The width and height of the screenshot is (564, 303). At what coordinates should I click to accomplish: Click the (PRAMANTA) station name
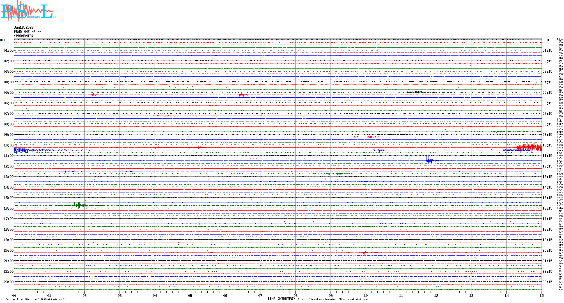24,36
